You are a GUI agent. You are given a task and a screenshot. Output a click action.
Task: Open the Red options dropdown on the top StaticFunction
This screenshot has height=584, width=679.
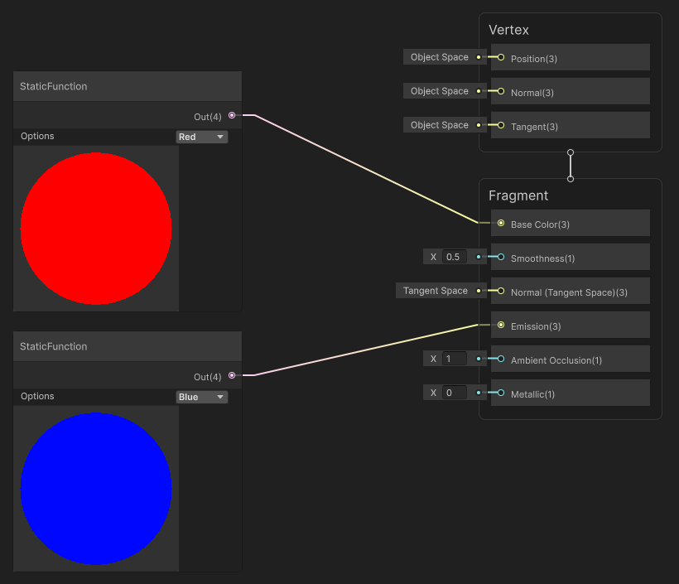(201, 136)
